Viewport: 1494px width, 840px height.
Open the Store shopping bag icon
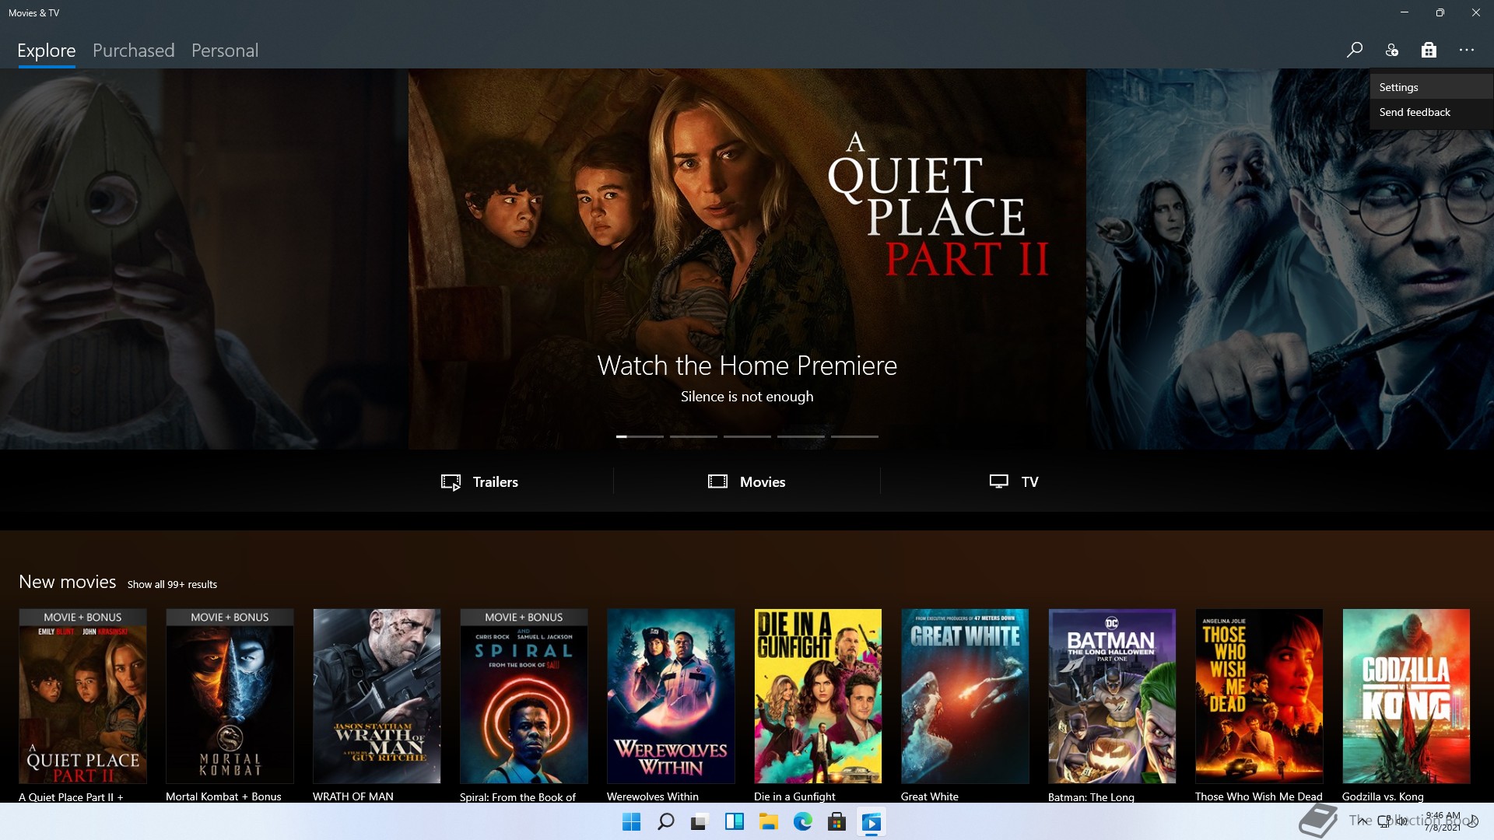click(1429, 50)
